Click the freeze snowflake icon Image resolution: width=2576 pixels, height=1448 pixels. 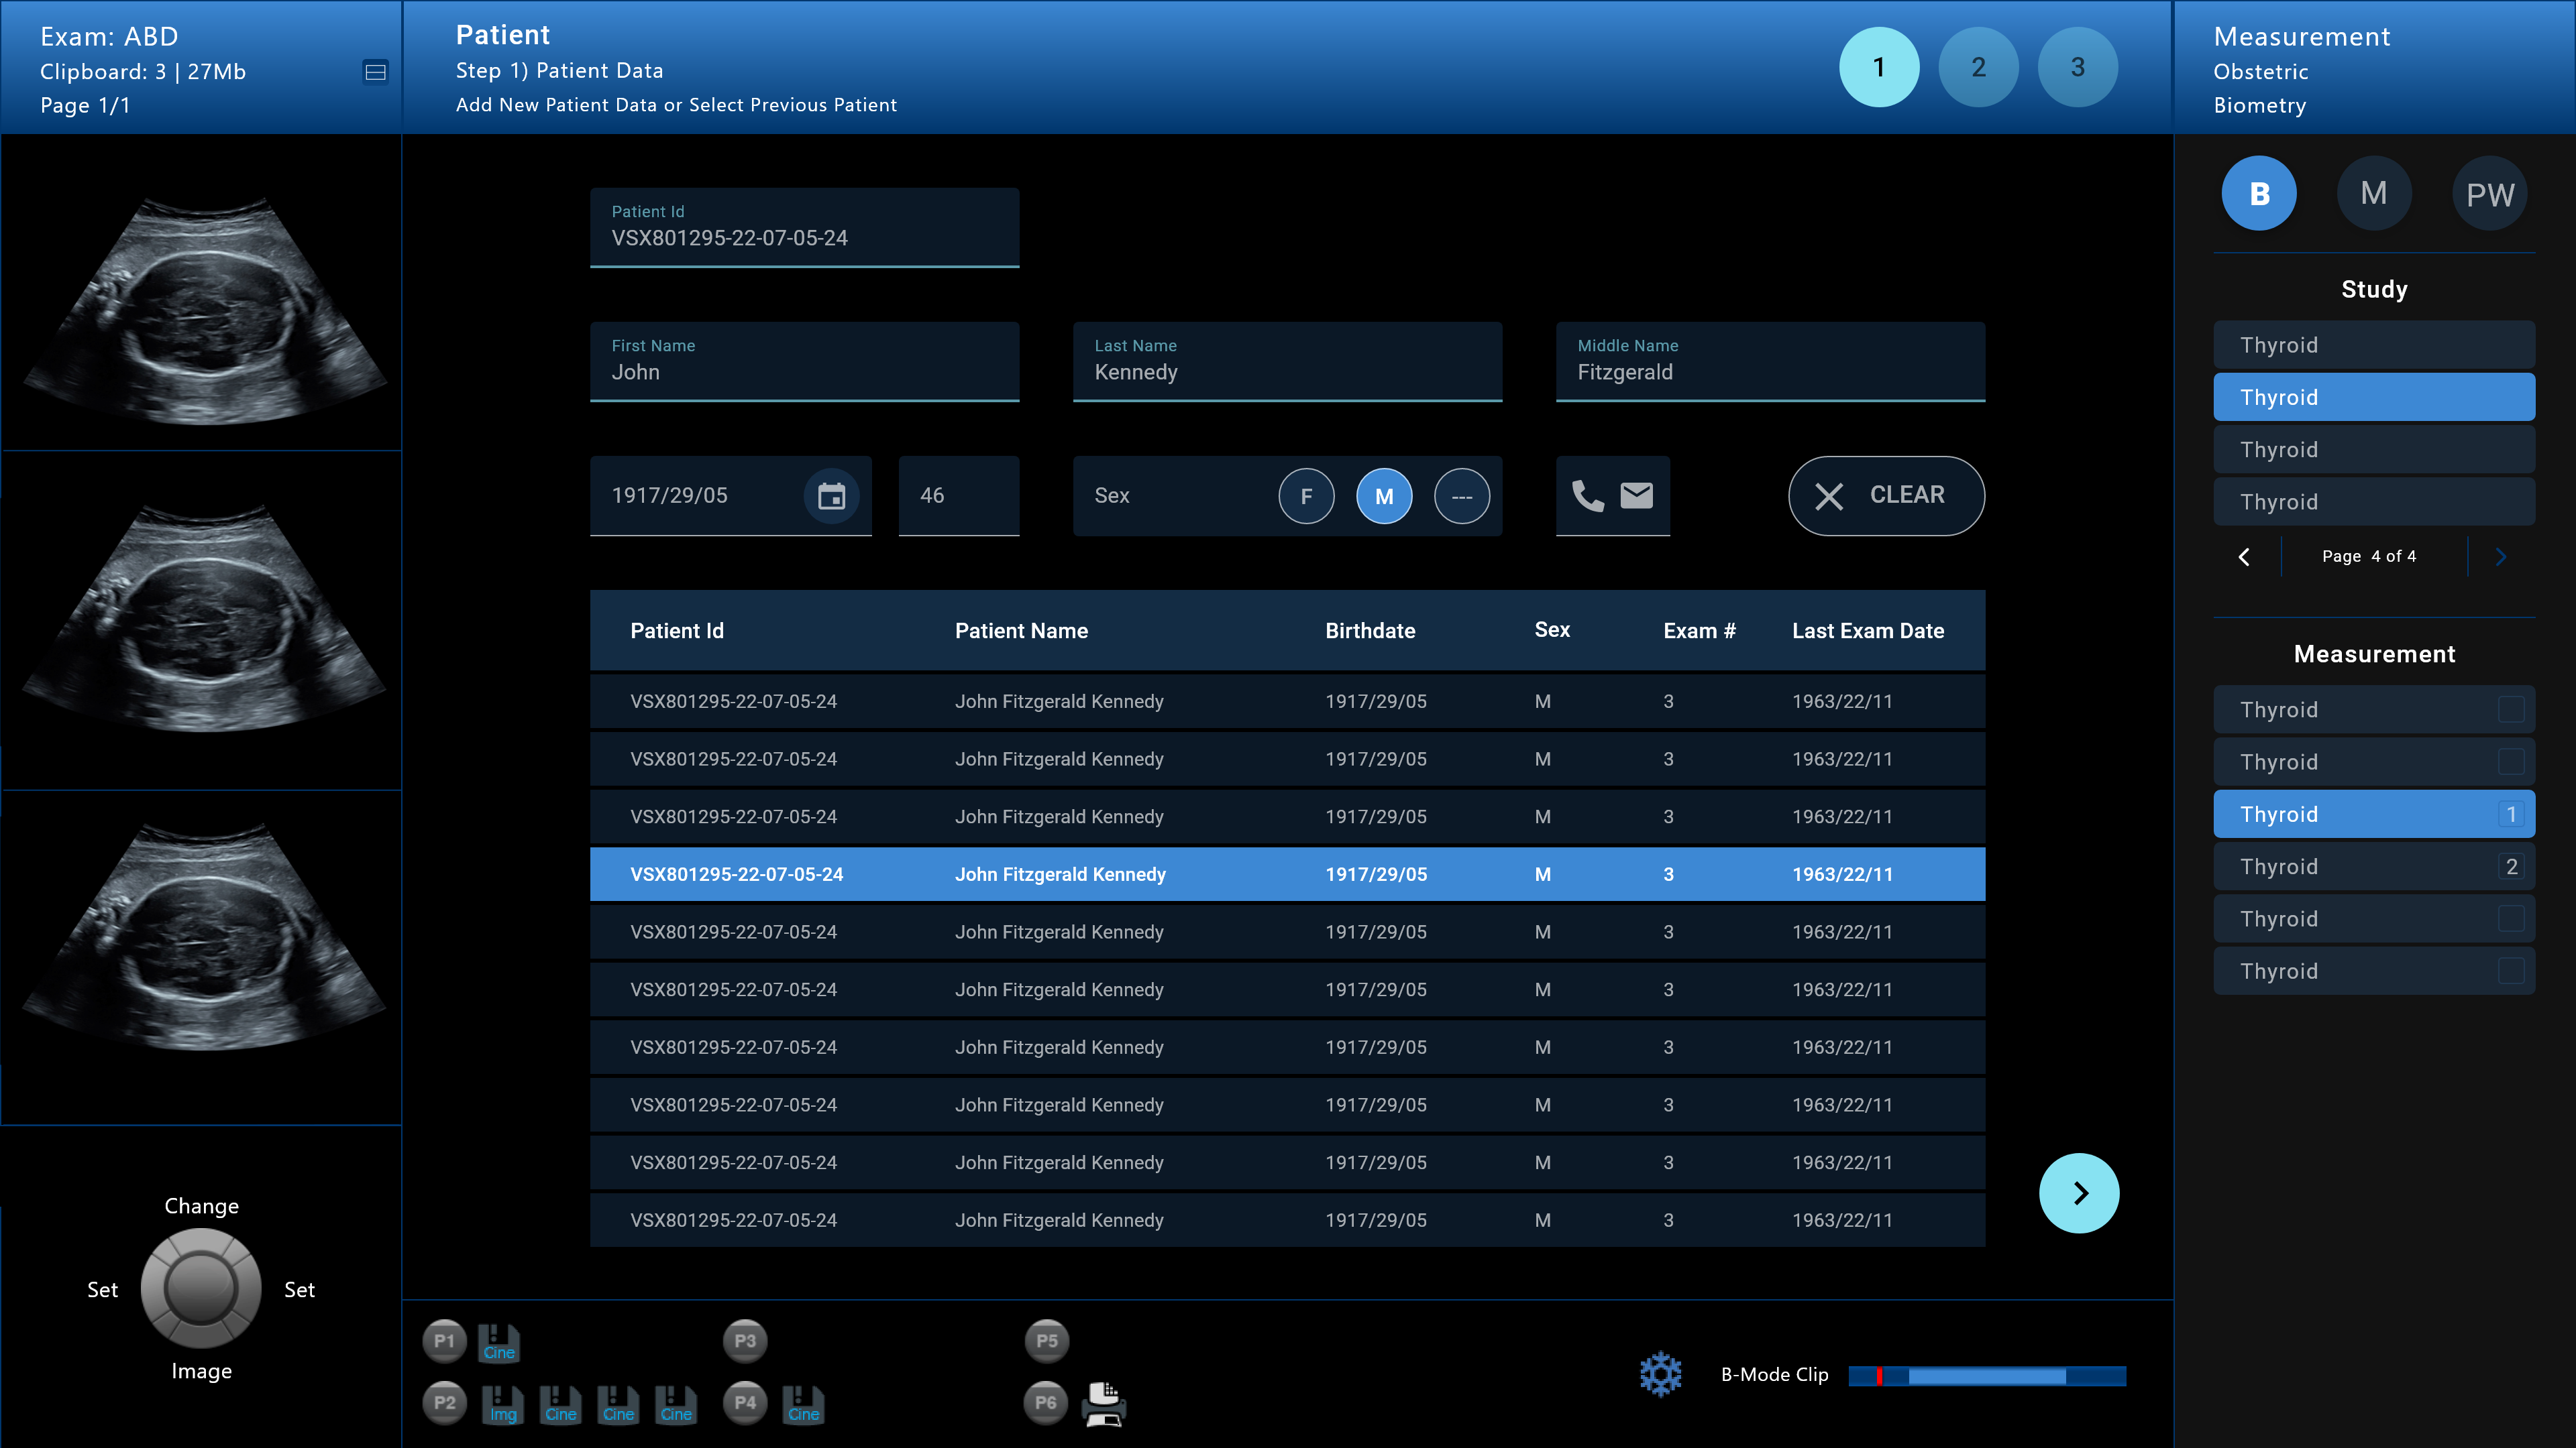pos(1661,1375)
